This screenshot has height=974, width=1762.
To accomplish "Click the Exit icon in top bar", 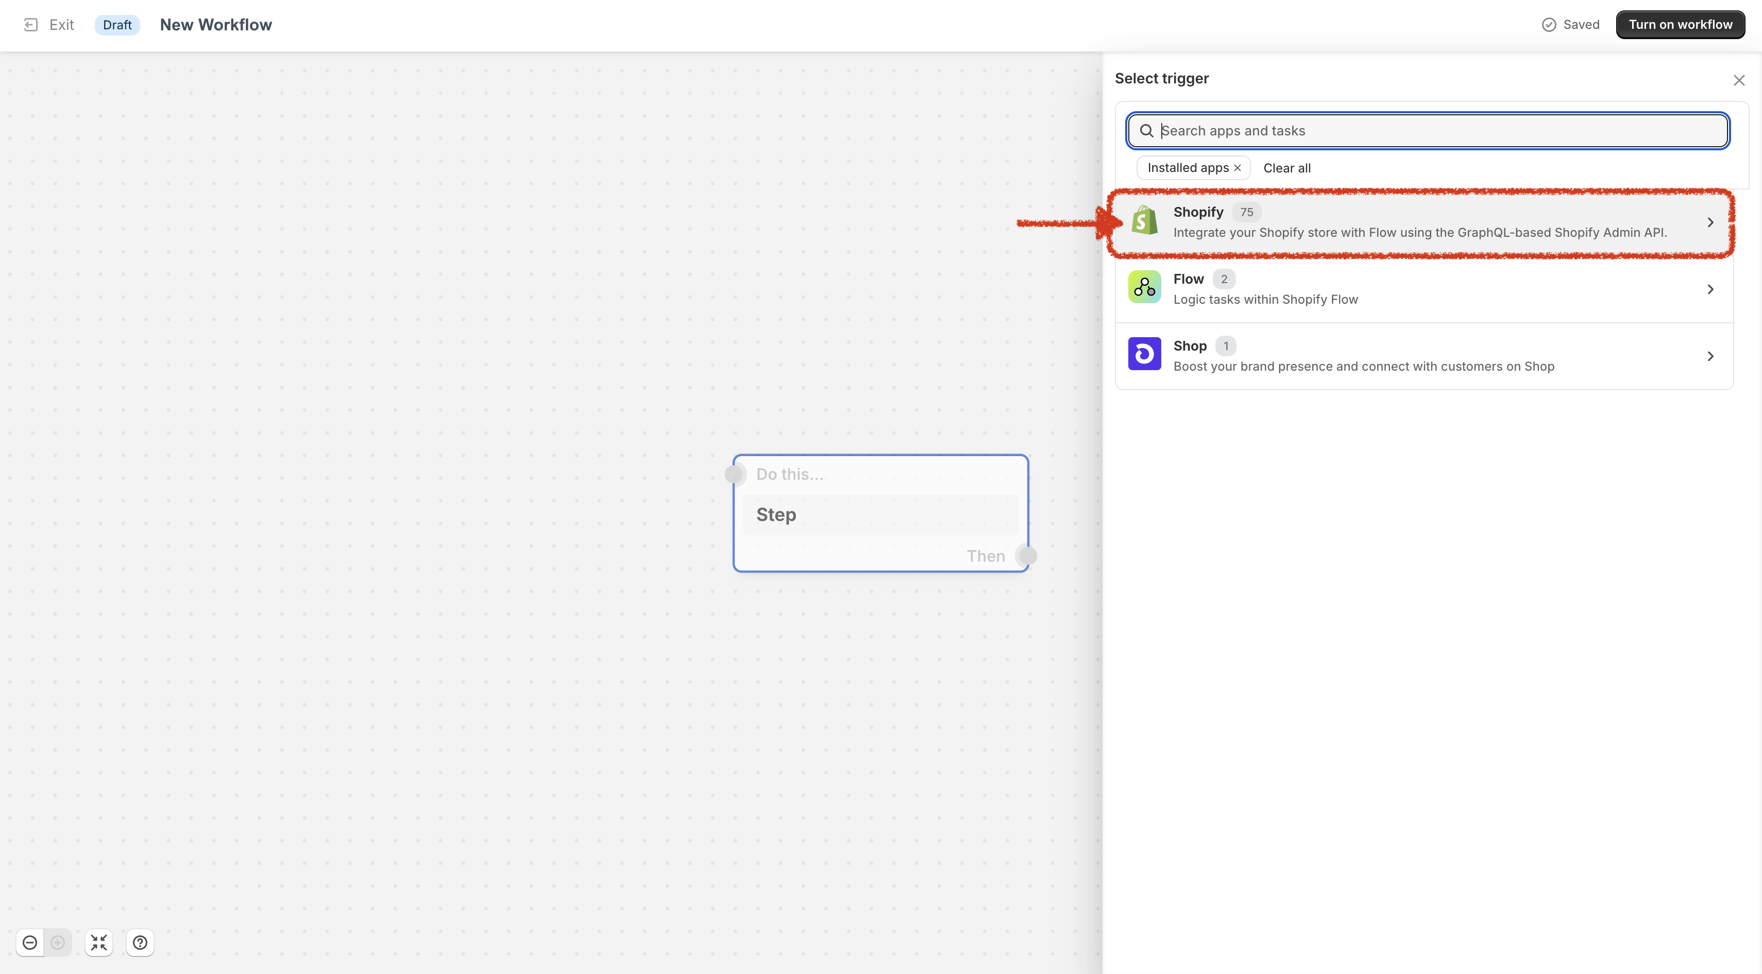I will 31,25.
